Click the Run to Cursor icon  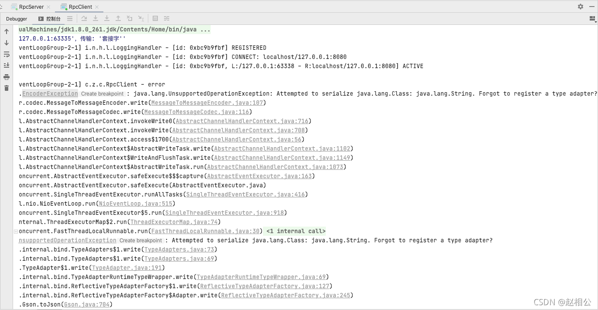click(x=141, y=18)
